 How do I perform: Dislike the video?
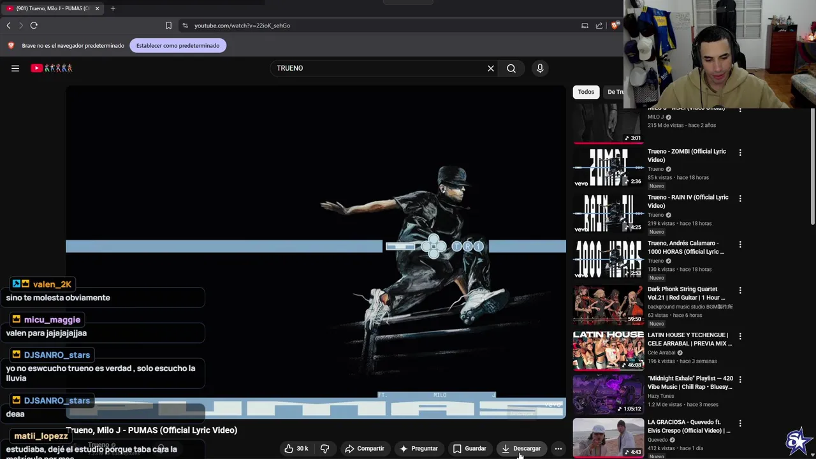325,448
